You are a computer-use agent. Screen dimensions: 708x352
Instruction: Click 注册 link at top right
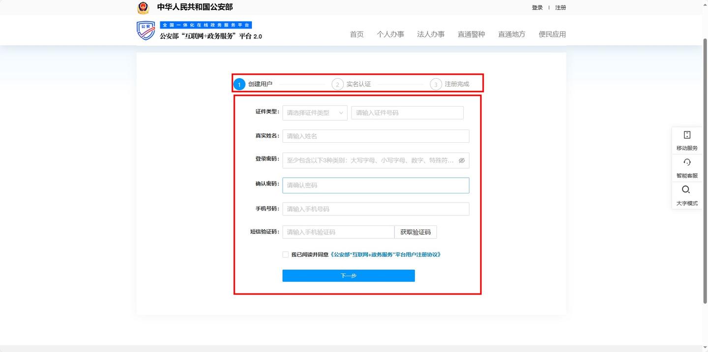[560, 8]
